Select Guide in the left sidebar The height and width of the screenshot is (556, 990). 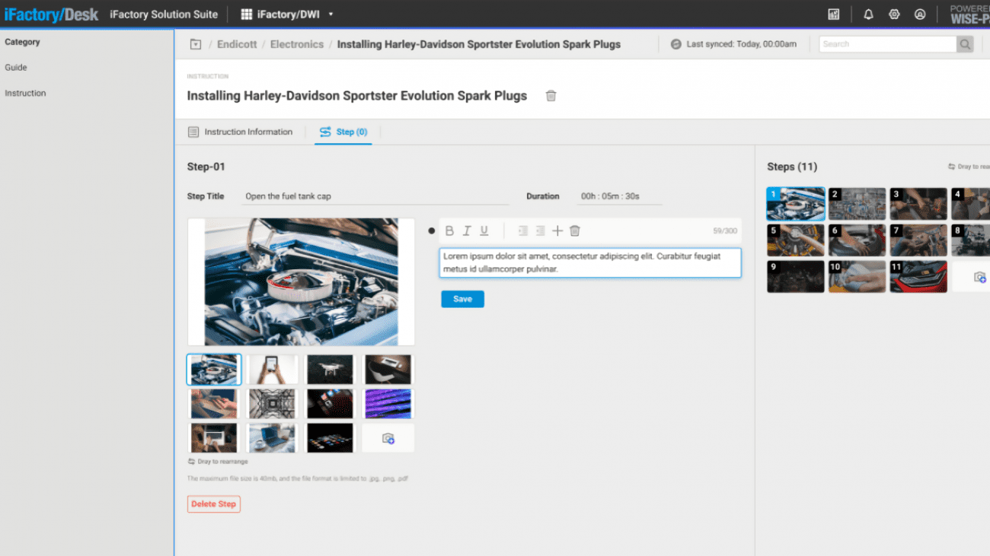point(16,68)
